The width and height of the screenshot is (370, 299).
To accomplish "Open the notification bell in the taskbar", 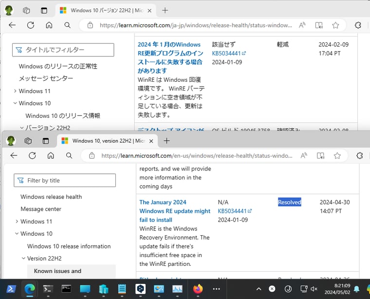I will tap(356, 289).
